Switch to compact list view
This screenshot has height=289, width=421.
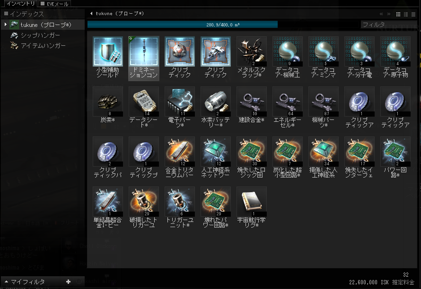[413, 14]
